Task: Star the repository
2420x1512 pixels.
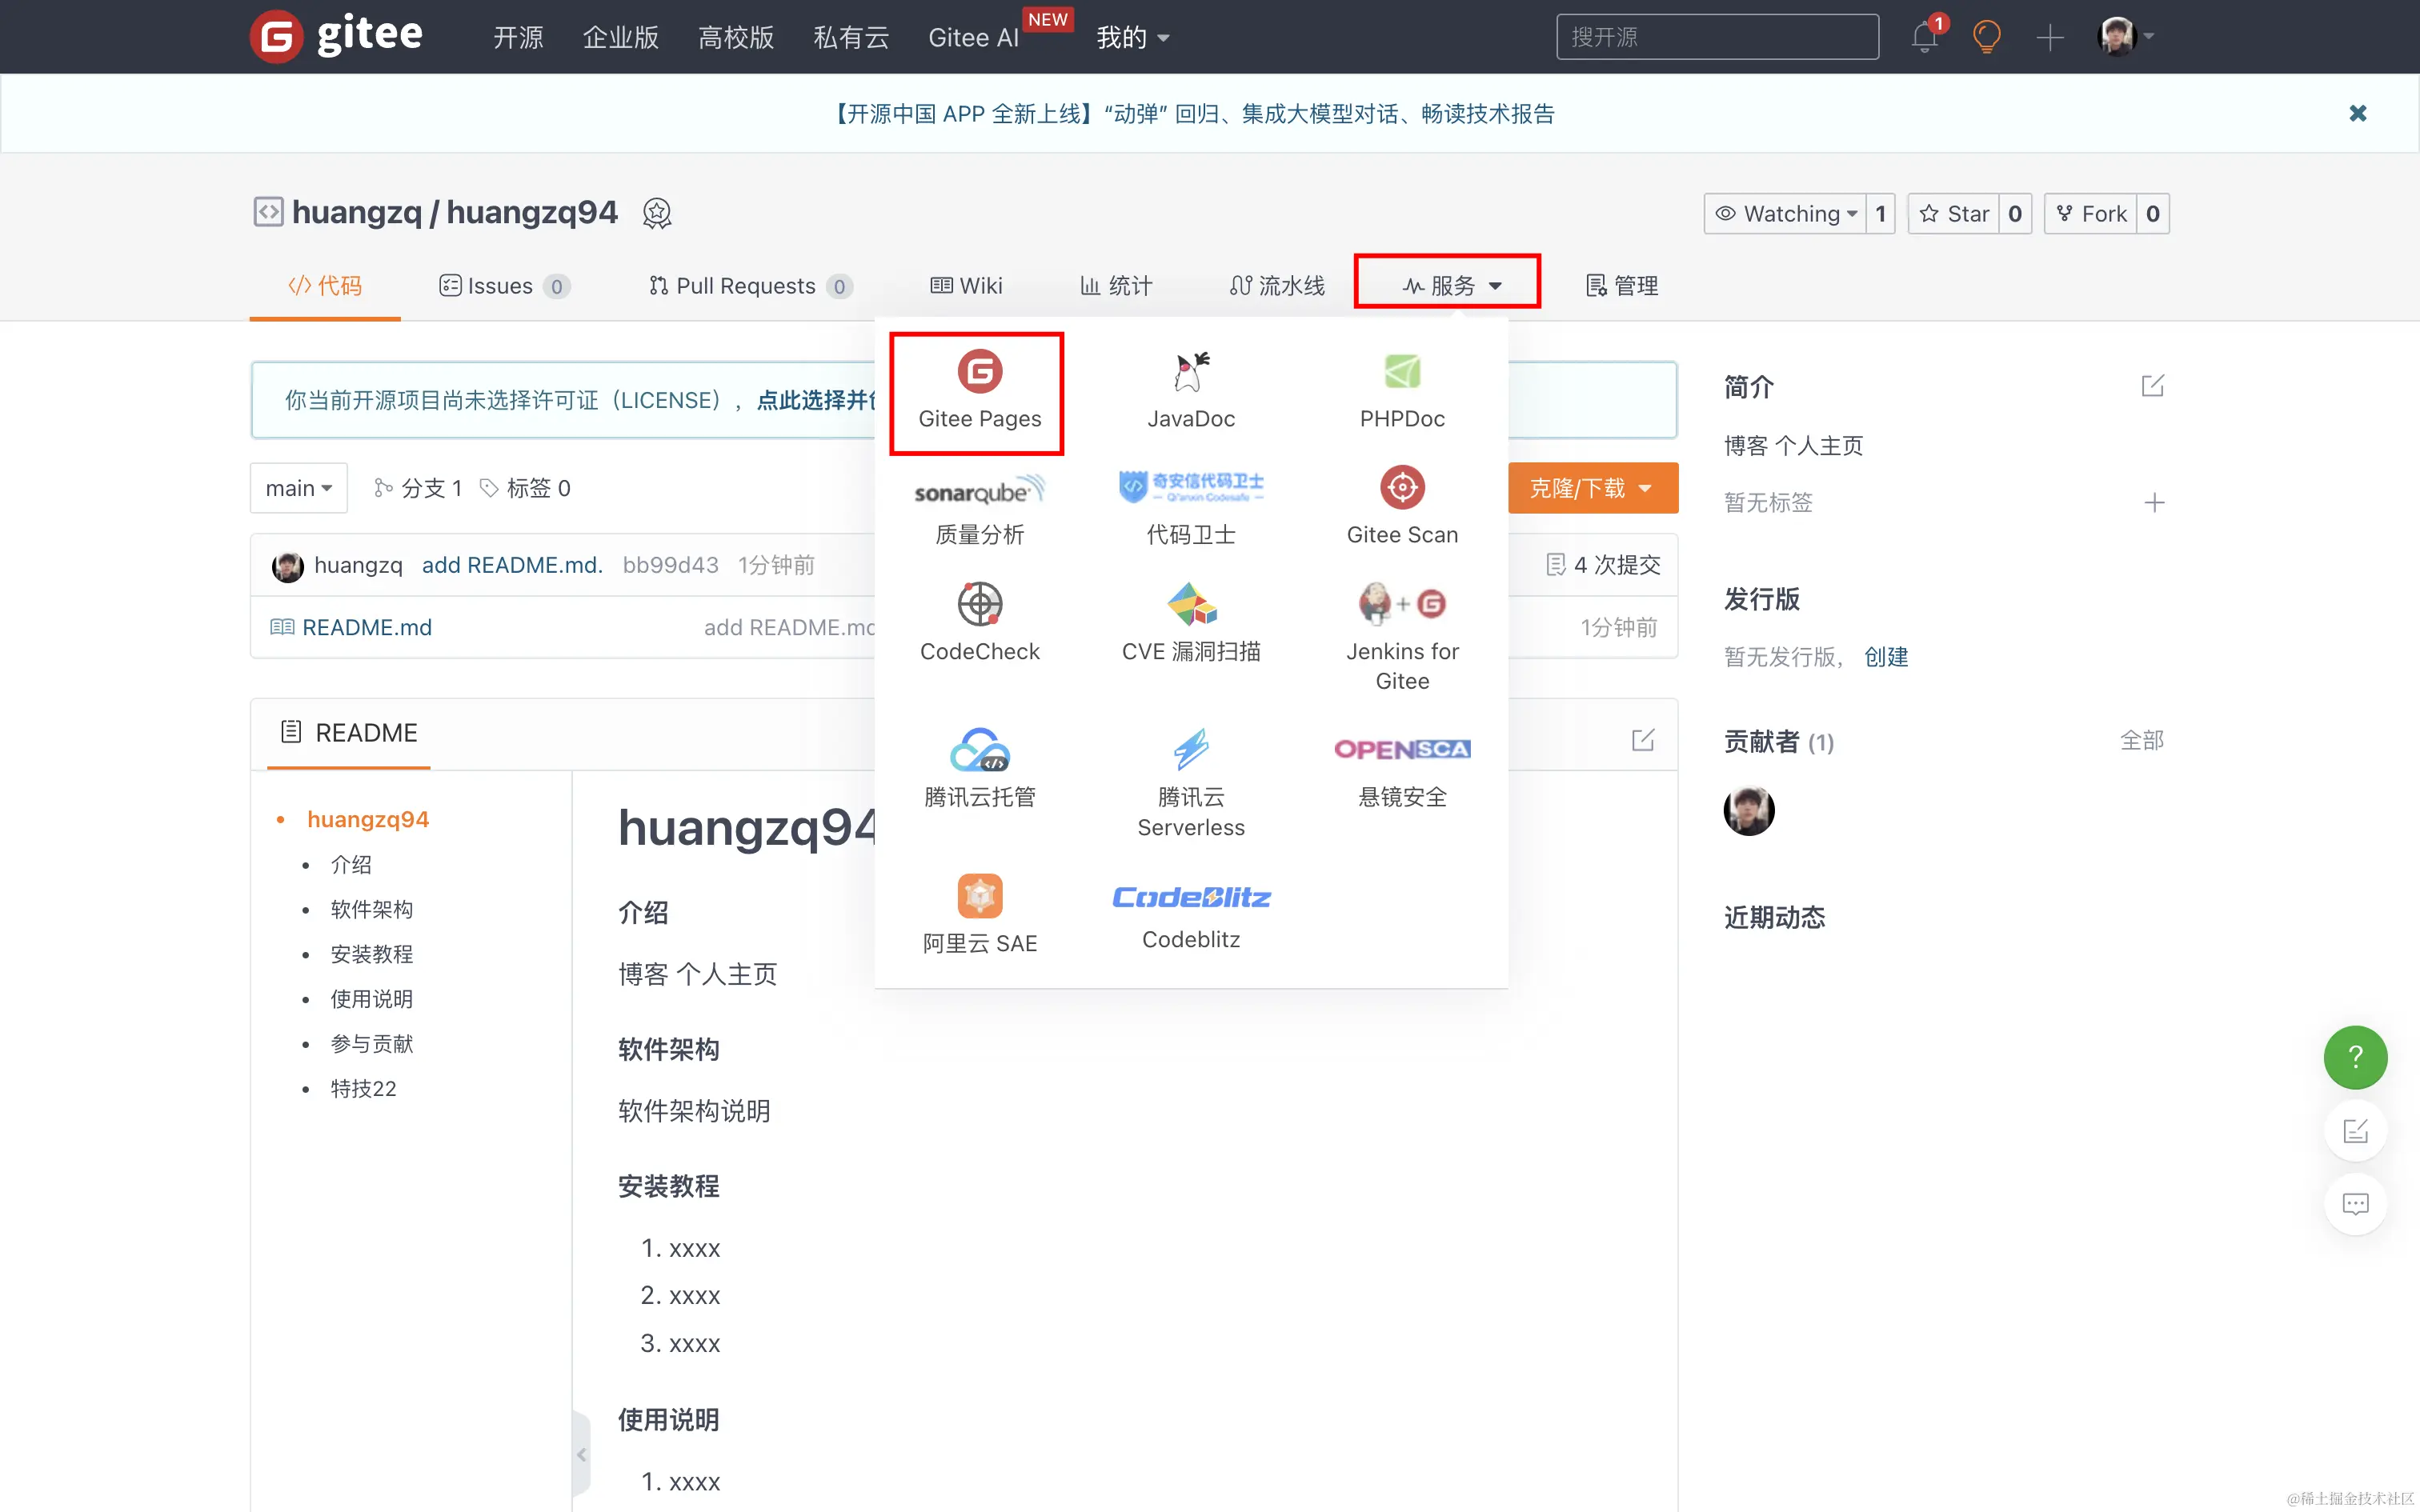Action: [x=1954, y=214]
